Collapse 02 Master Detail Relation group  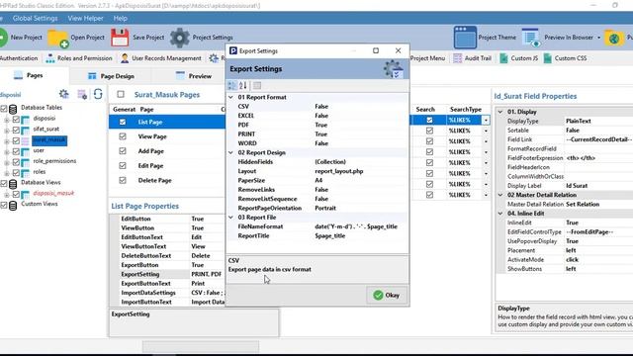tap(500, 195)
